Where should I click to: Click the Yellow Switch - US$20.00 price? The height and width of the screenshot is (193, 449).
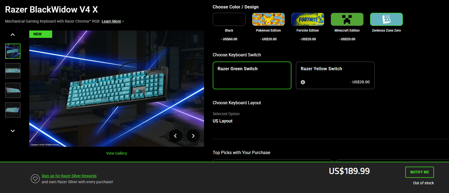click(360, 82)
